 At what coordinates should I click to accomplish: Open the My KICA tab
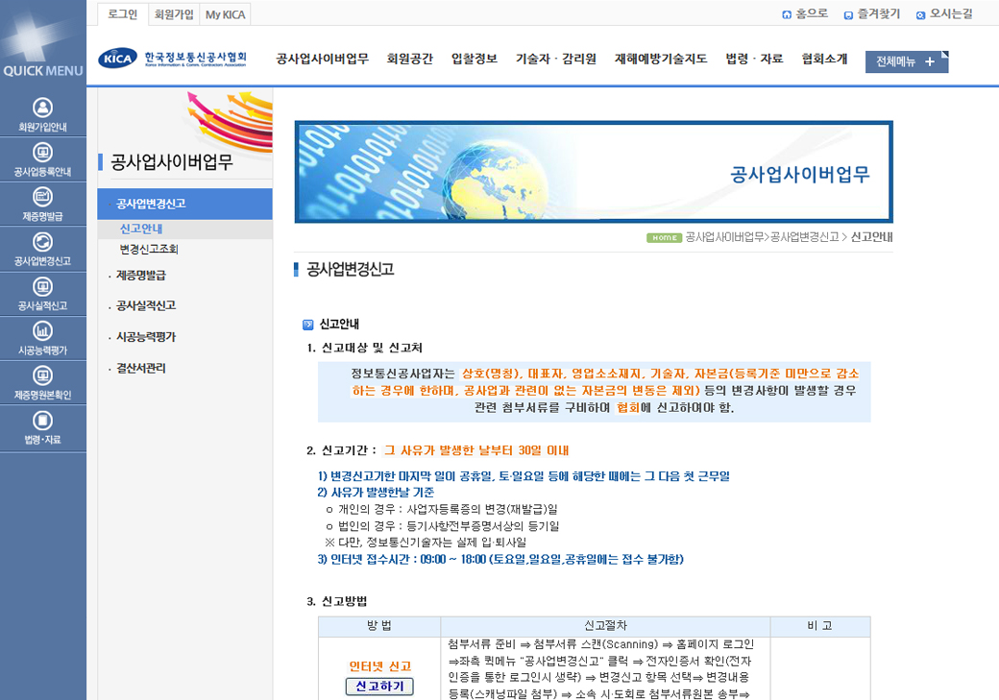[x=226, y=13]
